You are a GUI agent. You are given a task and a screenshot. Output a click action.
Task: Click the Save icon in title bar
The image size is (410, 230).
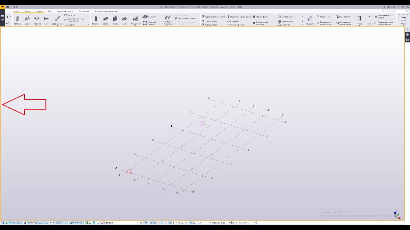click(x=7, y=7)
